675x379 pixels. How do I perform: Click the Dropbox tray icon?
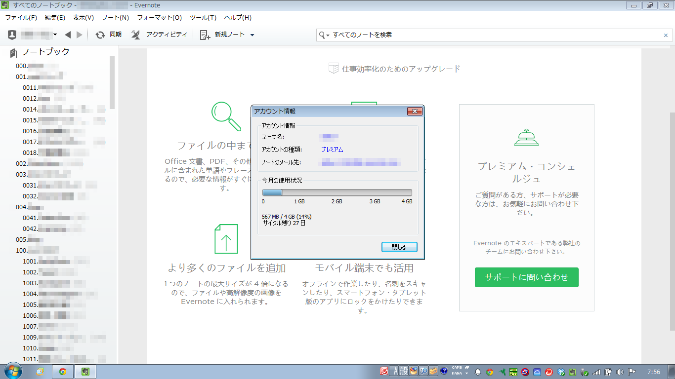pyautogui.click(x=561, y=372)
